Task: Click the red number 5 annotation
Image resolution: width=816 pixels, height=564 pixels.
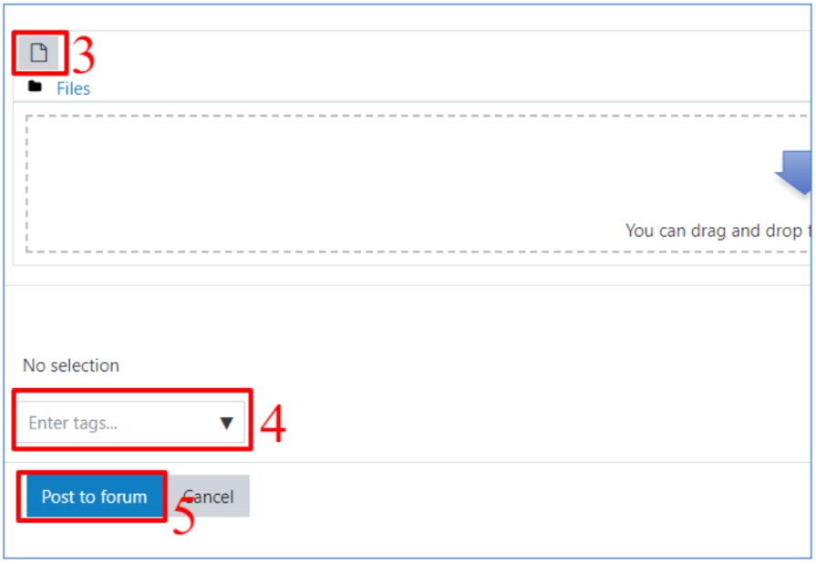Action: 183,518
